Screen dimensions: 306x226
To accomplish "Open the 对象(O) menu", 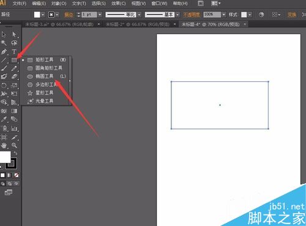I will pyautogui.click(x=59, y=4).
